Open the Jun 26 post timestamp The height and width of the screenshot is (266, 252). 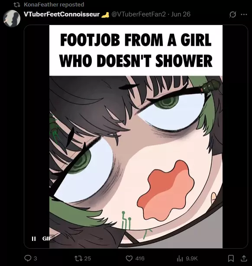[181, 14]
